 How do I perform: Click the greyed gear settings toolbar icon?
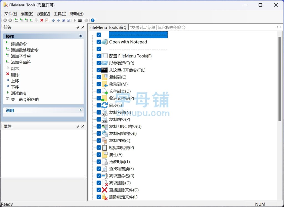[87, 20]
